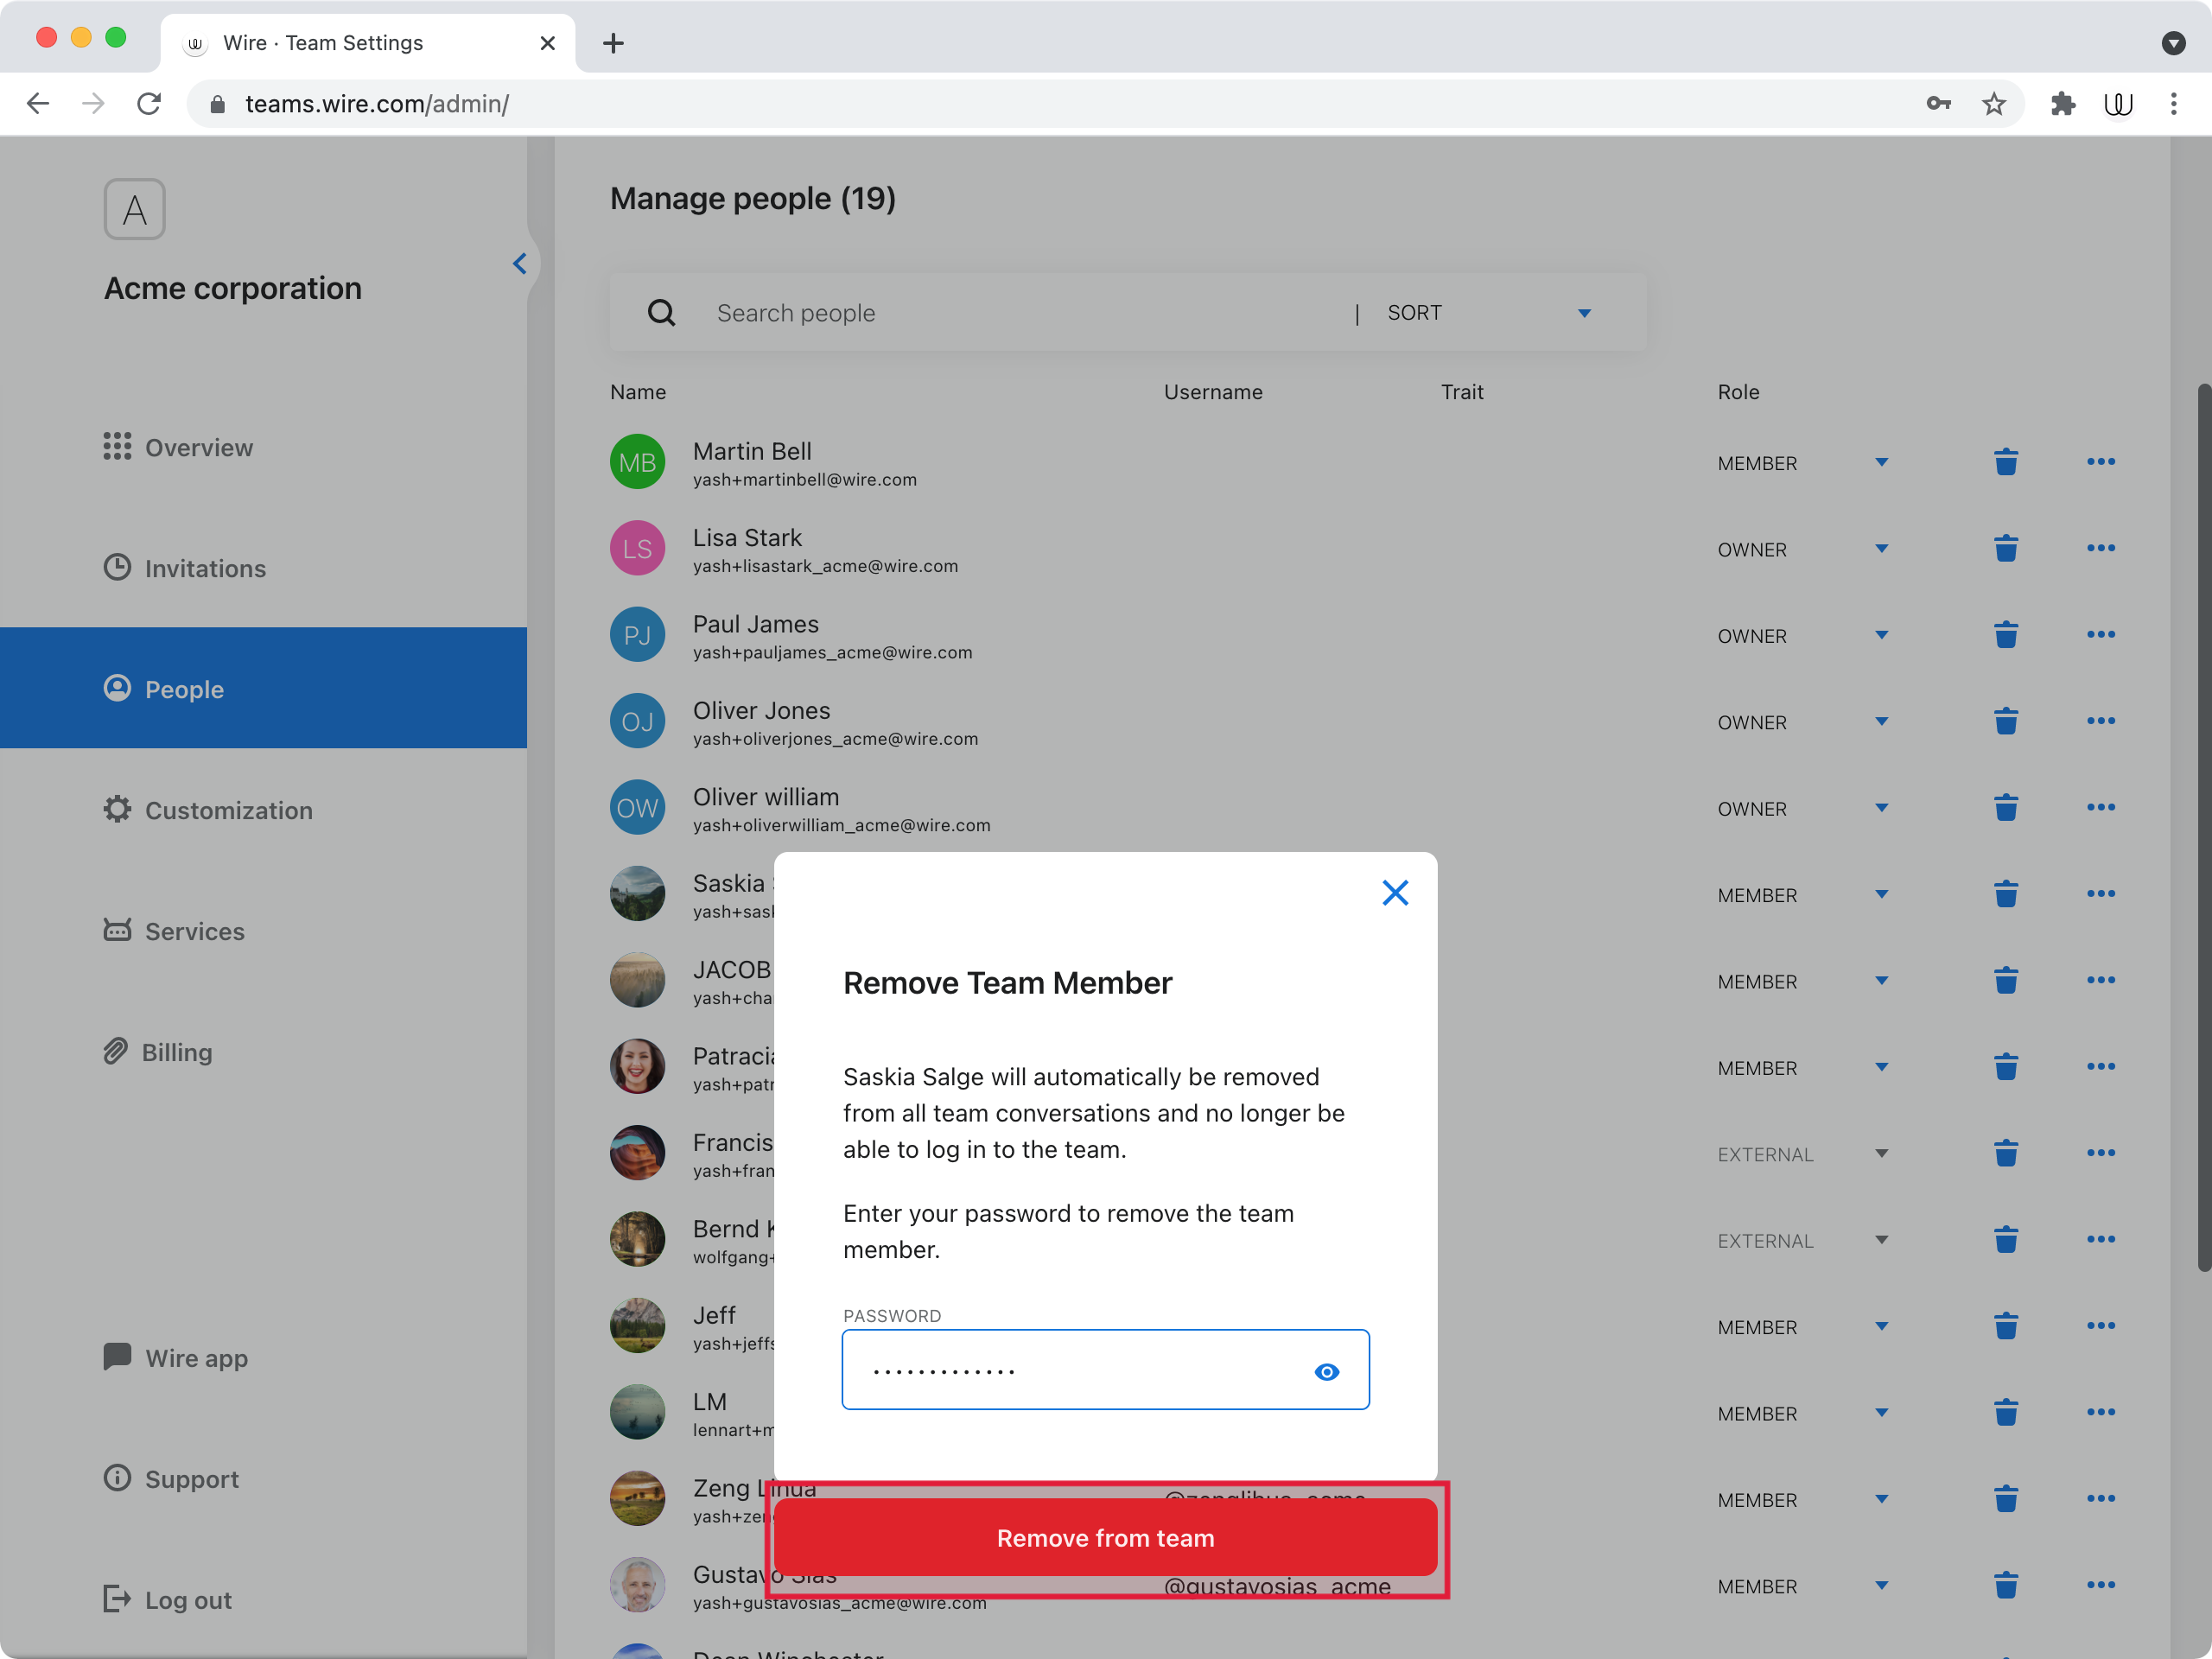The height and width of the screenshot is (1659, 2212).
Task: Open more options for Martin Bell
Action: click(x=2101, y=462)
